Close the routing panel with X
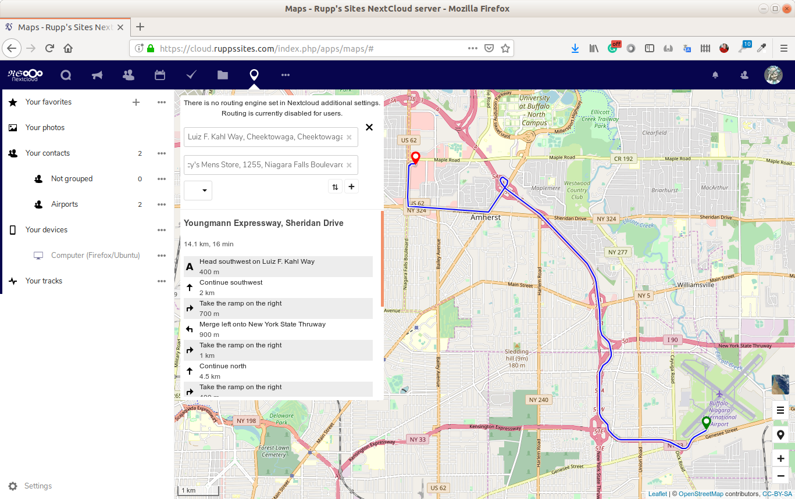795x499 pixels. pyautogui.click(x=369, y=127)
